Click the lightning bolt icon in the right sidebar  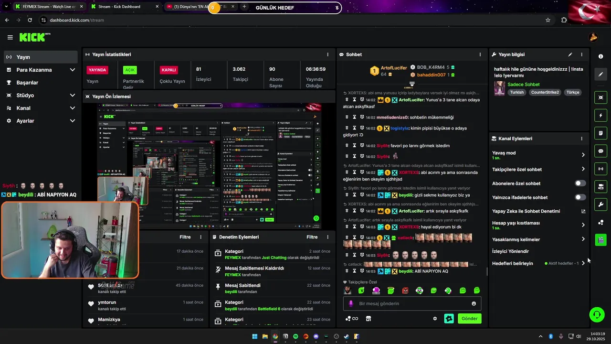pyautogui.click(x=600, y=115)
